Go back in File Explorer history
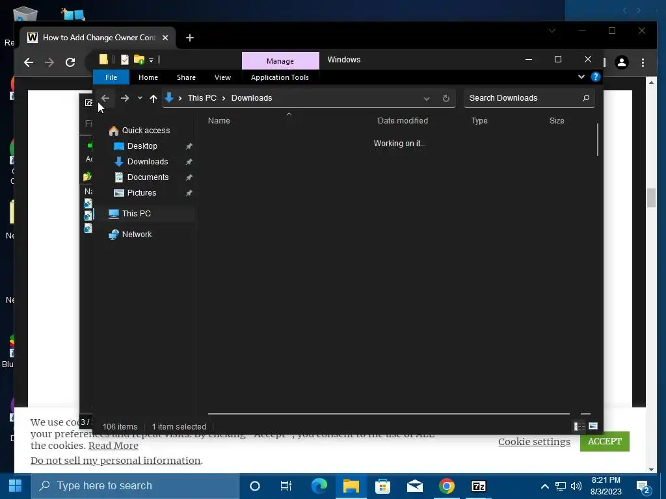 point(105,98)
